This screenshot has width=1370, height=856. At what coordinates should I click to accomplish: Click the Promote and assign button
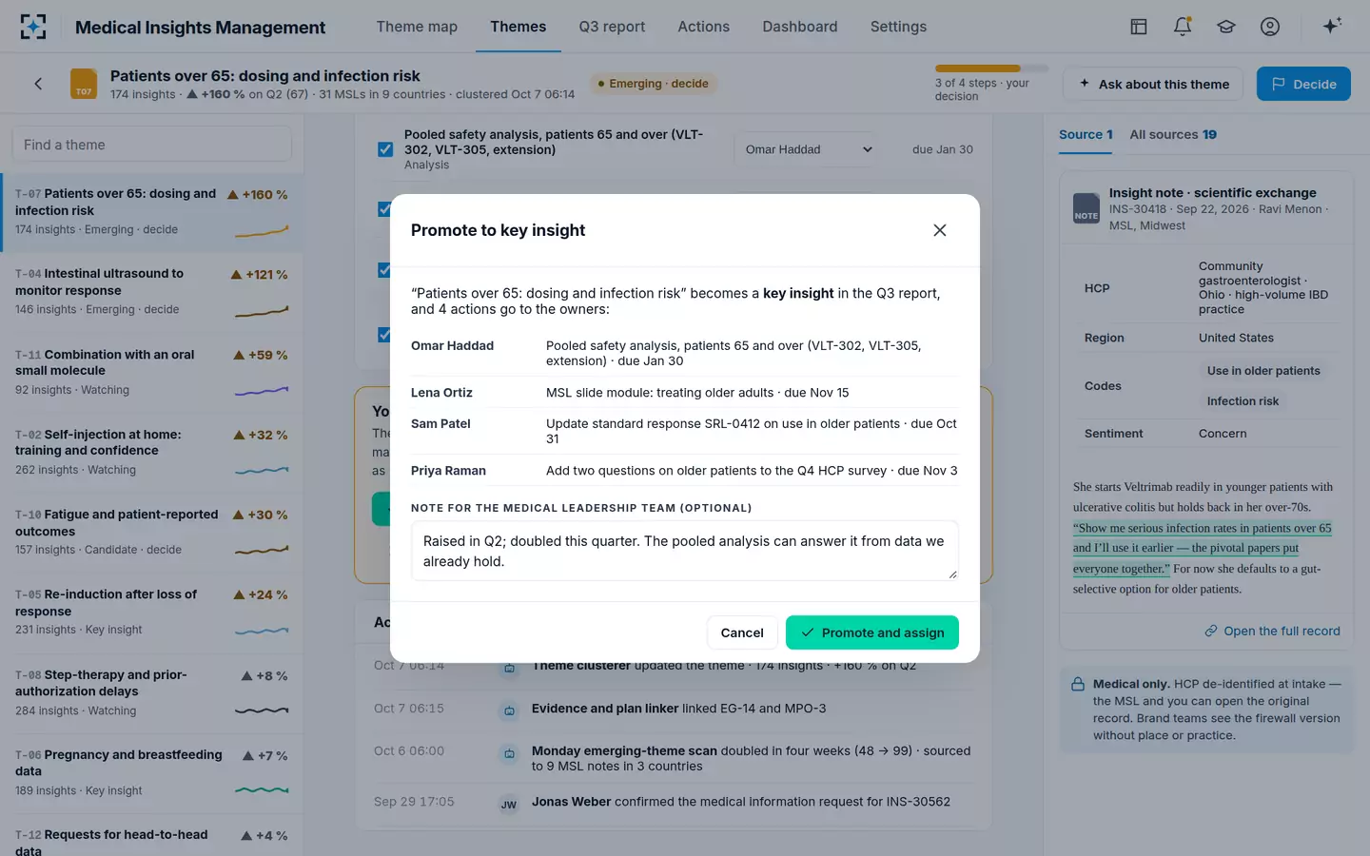[x=872, y=632]
